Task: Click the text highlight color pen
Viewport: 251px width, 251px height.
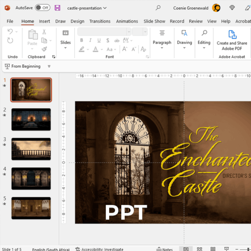Action: pyautogui.click(x=82, y=49)
